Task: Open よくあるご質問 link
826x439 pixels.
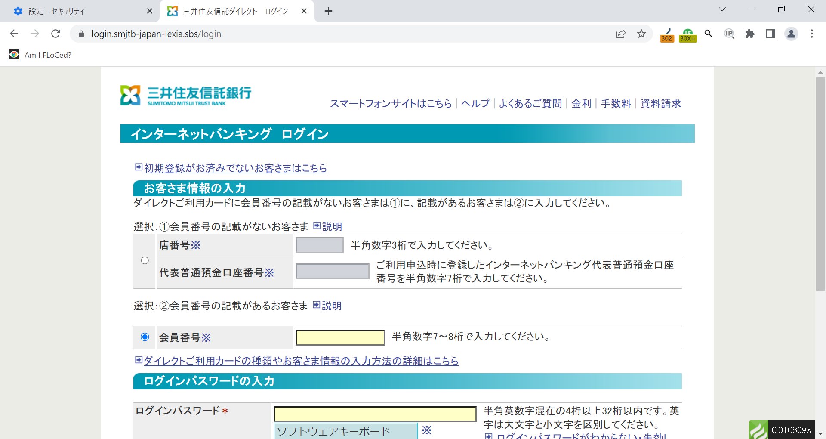Action: click(x=530, y=104)
